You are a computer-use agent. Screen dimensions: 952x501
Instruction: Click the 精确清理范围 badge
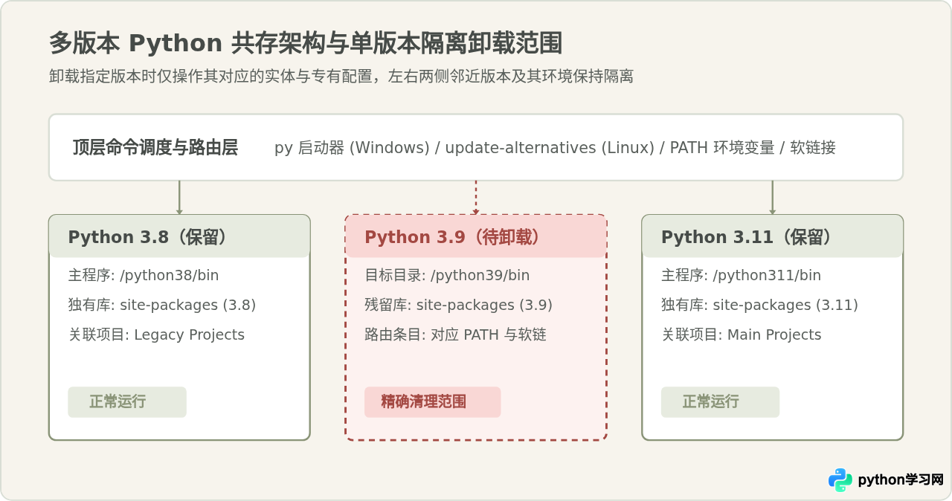click(x=433, y=402)
